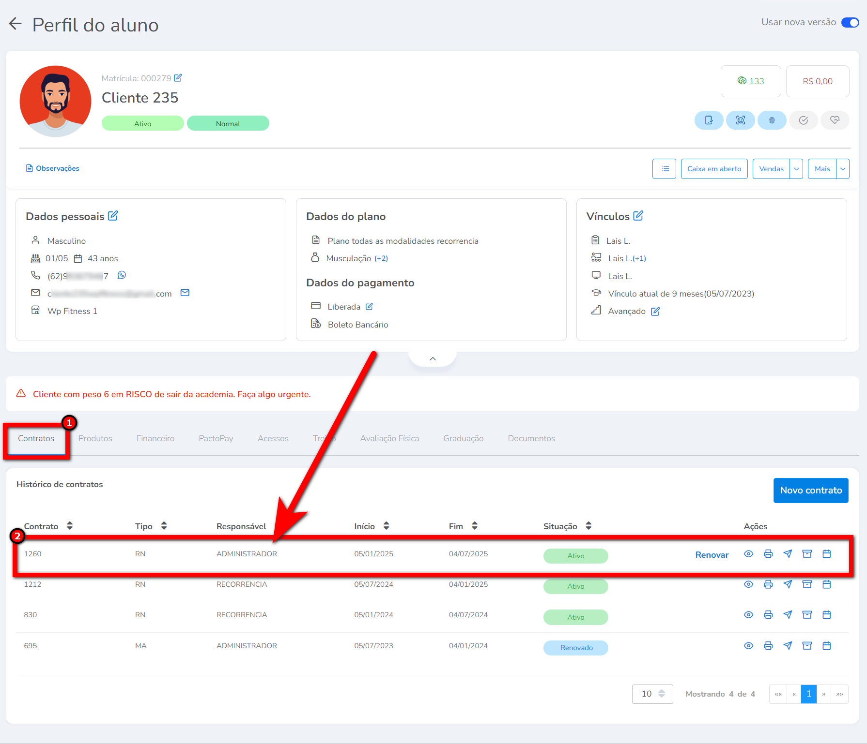This screenshot has width=867, height=744.
Task: Expand the Vendas dropdown arrow
Action: click(x=796, y=169)
